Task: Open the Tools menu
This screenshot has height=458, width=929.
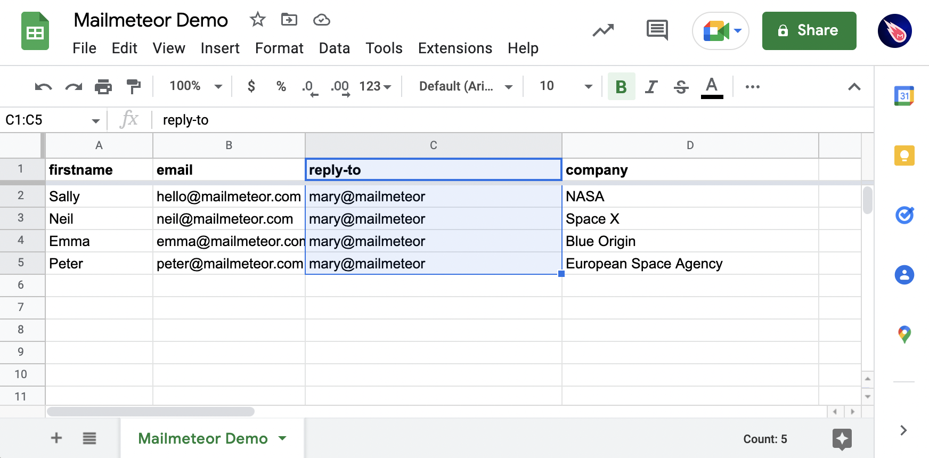Action: (384, 48)
